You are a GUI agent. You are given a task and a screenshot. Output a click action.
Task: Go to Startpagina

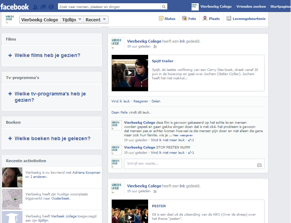click(280, 7)
